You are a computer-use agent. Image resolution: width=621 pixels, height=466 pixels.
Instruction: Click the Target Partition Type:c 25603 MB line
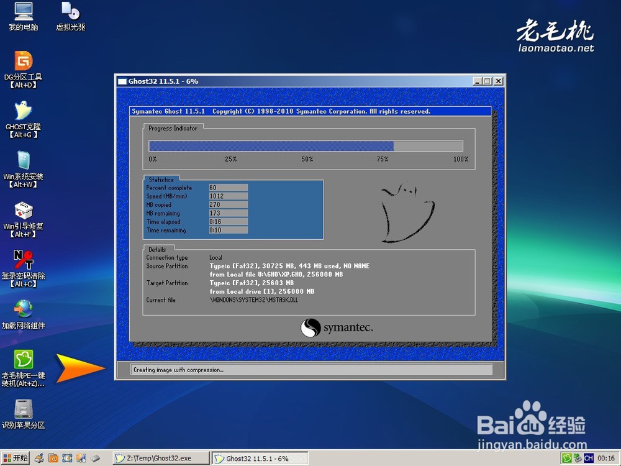[252, 283]
